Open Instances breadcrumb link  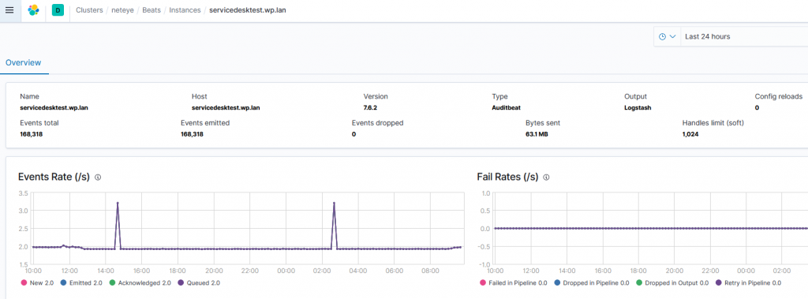(x=186, y=10)
